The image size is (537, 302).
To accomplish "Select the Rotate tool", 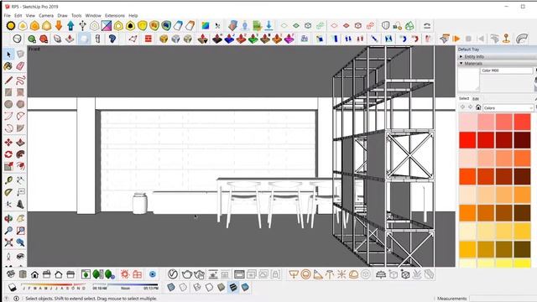I will [x=8, y=154].
